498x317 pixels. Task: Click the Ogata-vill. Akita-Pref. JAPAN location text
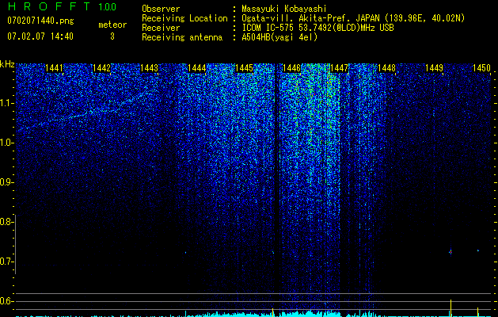(353, 18)
